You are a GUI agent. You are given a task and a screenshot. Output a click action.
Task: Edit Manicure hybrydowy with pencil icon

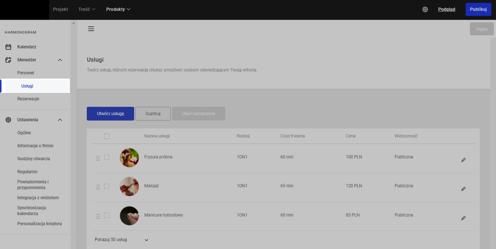(464, 218)
